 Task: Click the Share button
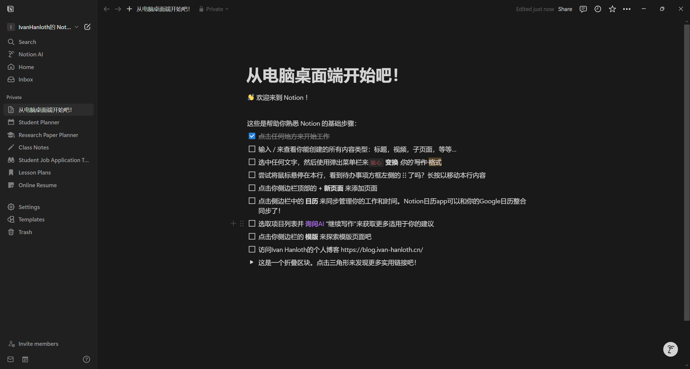(x=565, y=9)
